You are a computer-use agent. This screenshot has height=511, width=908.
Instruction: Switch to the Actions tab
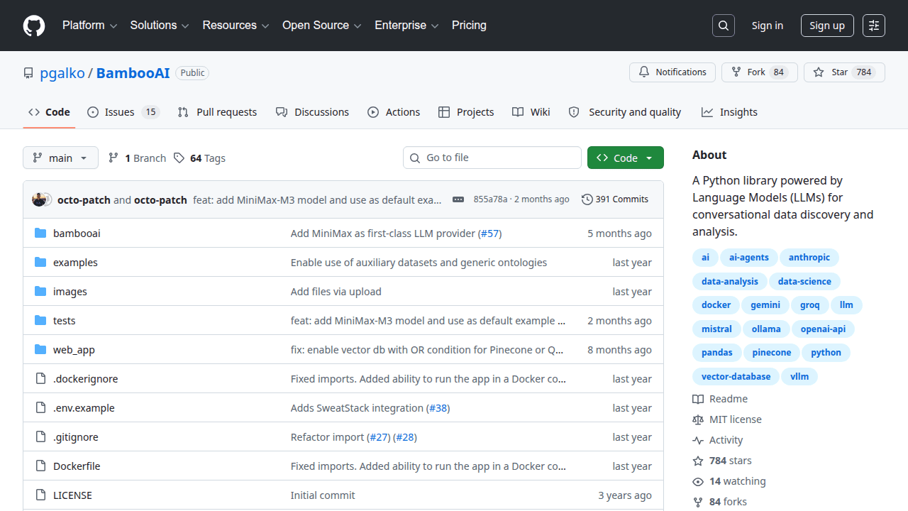coord(394,112)
